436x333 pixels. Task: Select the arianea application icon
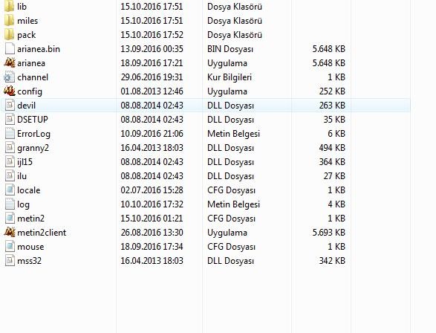(10, 63)
